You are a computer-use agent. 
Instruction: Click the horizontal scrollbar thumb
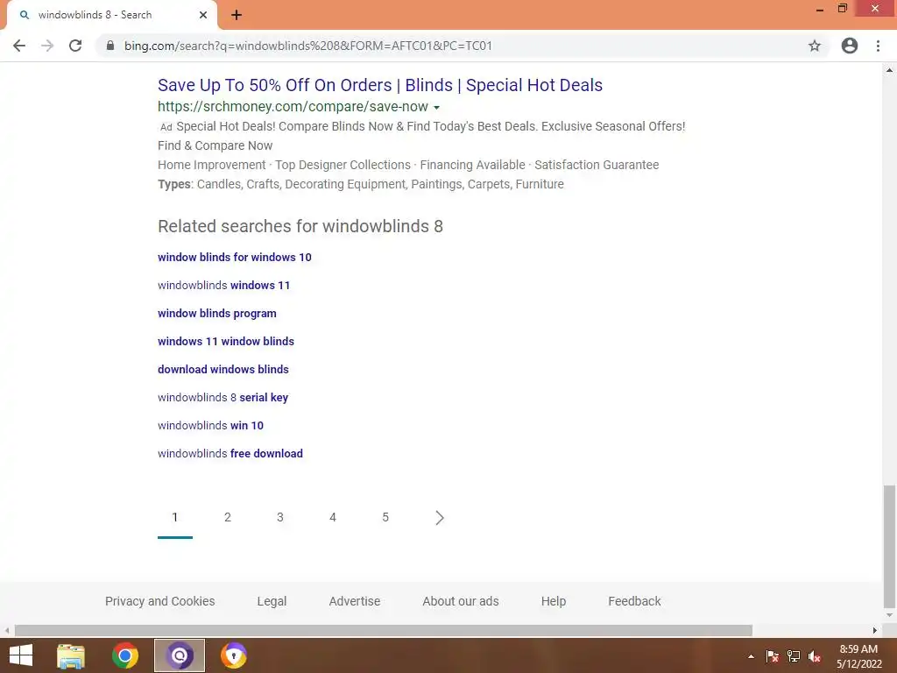tap(384, 630)
